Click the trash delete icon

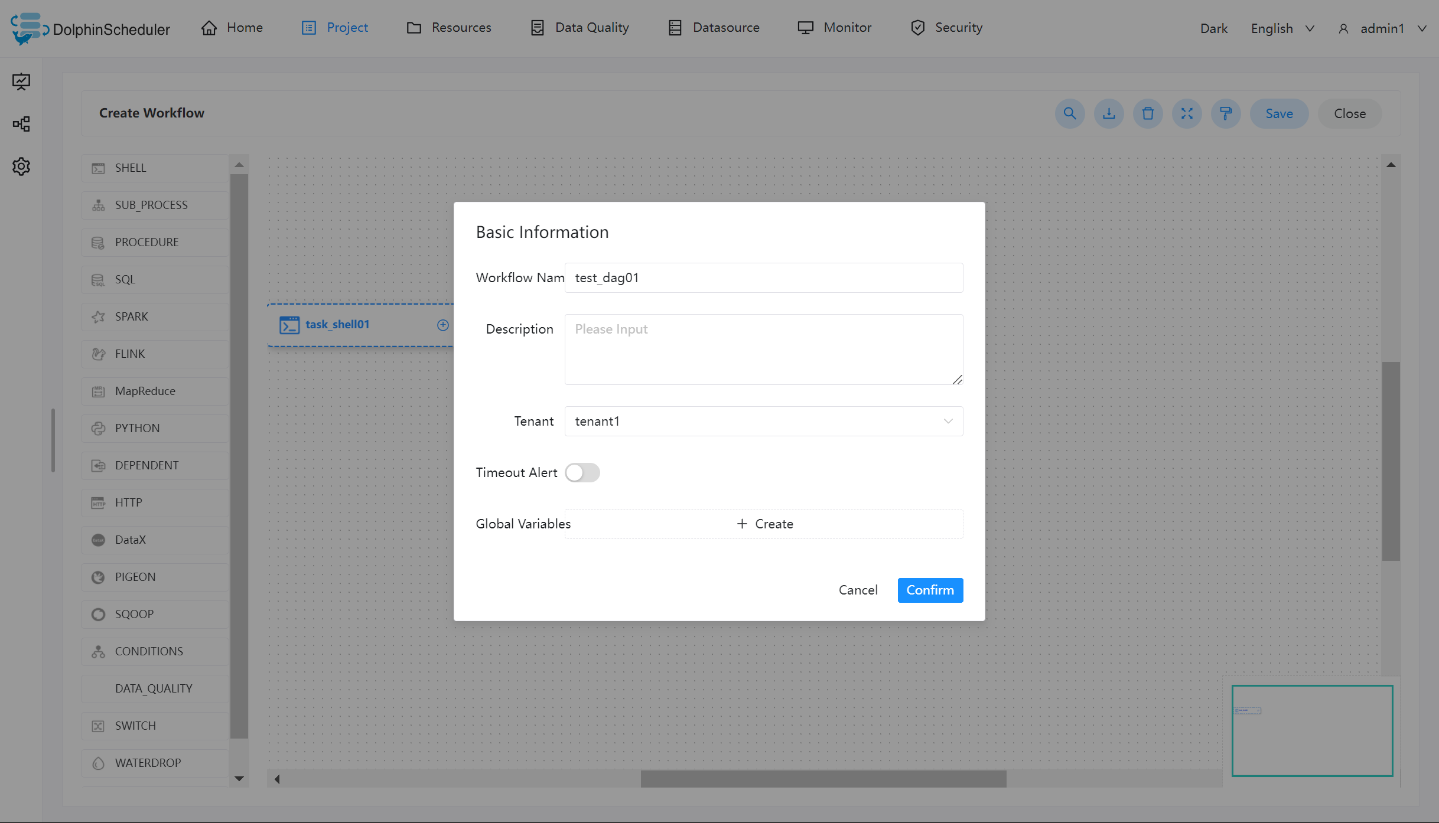(1148, 113)
